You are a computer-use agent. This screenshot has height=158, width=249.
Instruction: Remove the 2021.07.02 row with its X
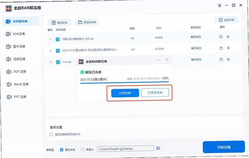[x=228, y=48]
